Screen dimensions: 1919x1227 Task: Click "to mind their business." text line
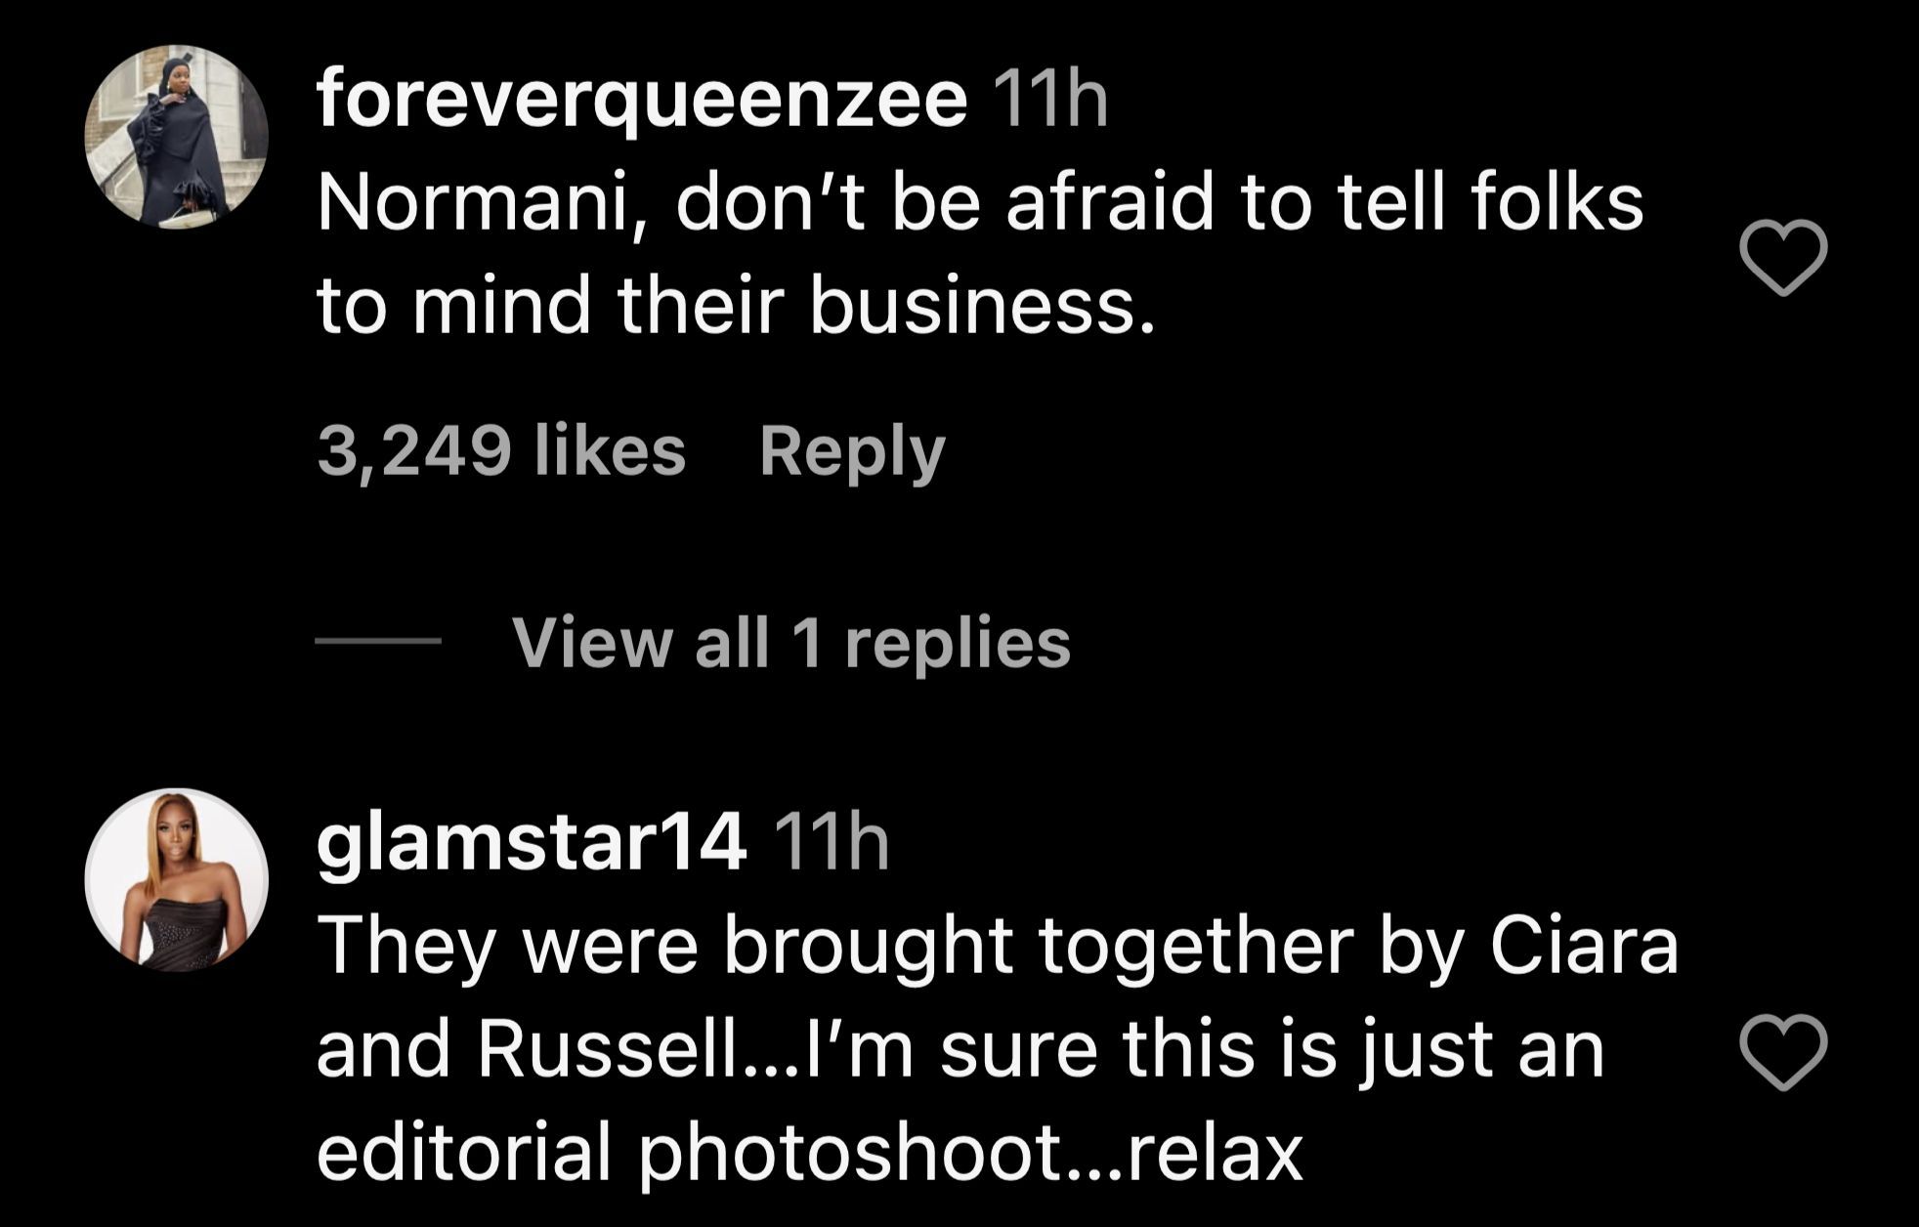pos(735,306)
